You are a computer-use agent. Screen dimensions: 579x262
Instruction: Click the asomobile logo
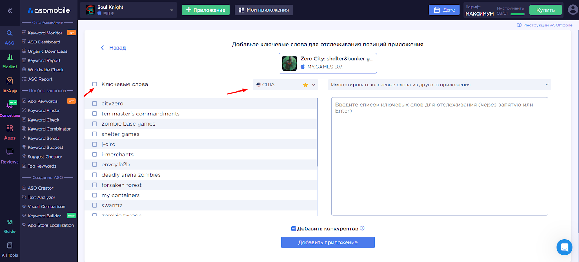[49, 10]
